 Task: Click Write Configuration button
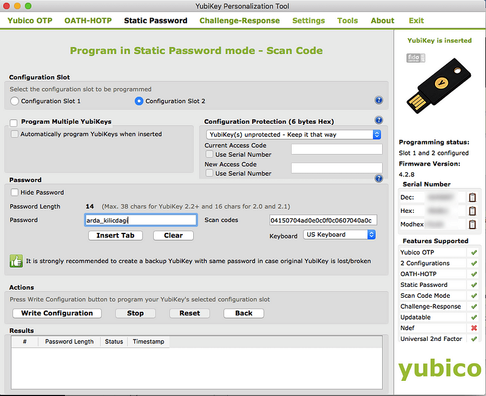[57, 313]
